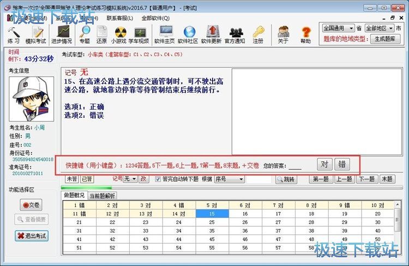Click the 专题 magnifier icon
Image resolution: width=409 pixels, height=266 pixels.
click(85, 34)
